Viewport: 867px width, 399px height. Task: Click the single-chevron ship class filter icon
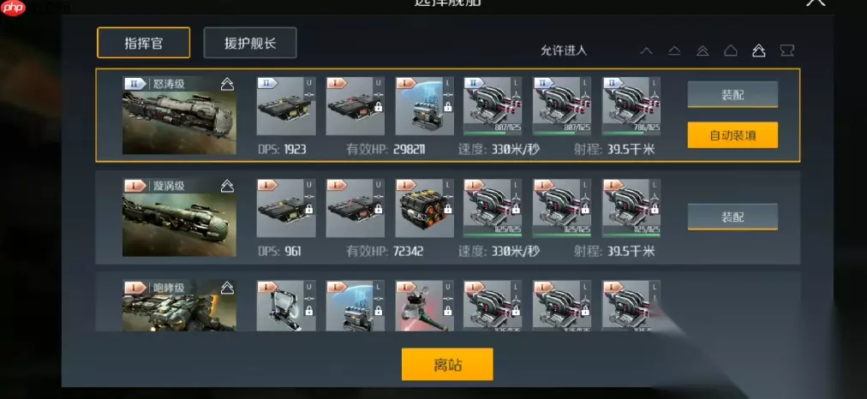pyautogui.click(x=646, y=51)
